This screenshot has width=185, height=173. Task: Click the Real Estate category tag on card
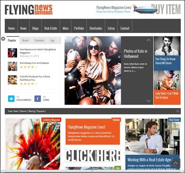pos(174,120)
